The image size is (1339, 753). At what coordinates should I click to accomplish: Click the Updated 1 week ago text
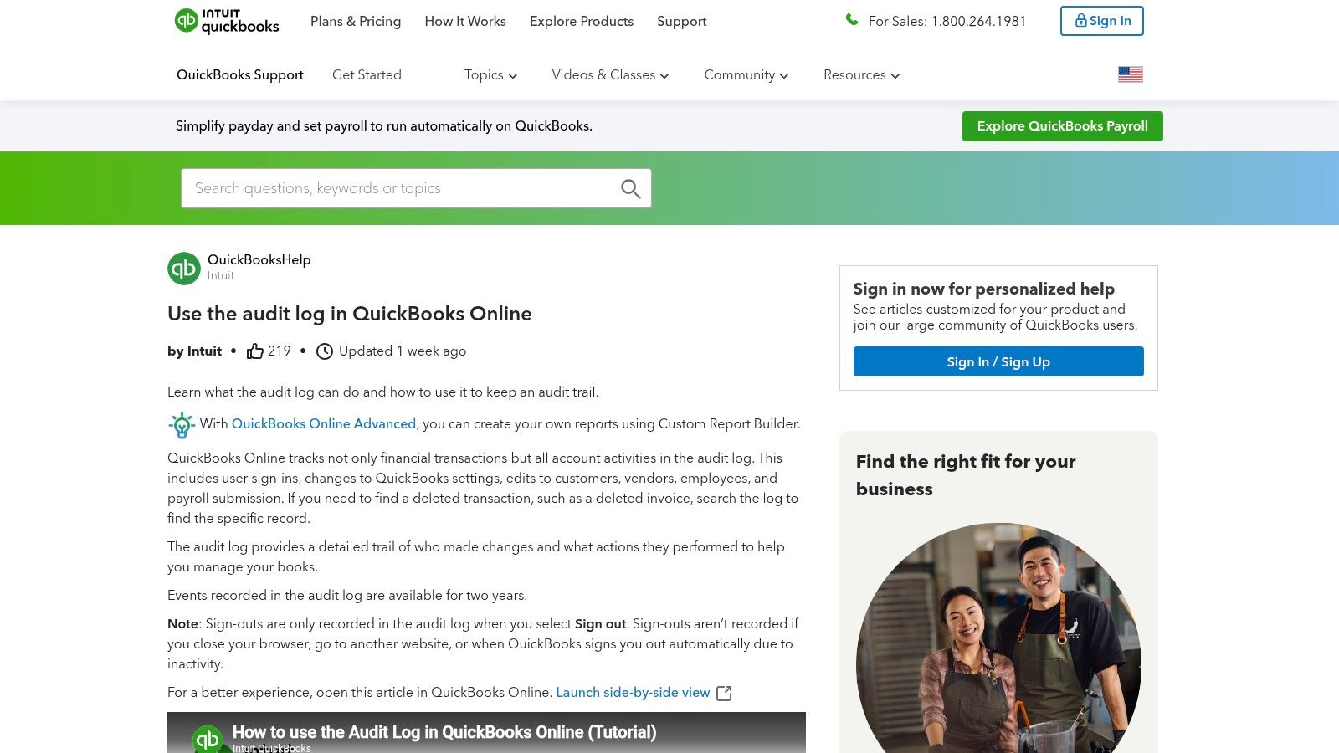pyautogui.click(x=403, y=351)
